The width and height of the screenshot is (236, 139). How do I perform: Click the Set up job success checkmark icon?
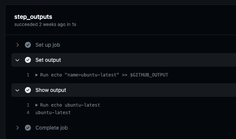[28, 45]
